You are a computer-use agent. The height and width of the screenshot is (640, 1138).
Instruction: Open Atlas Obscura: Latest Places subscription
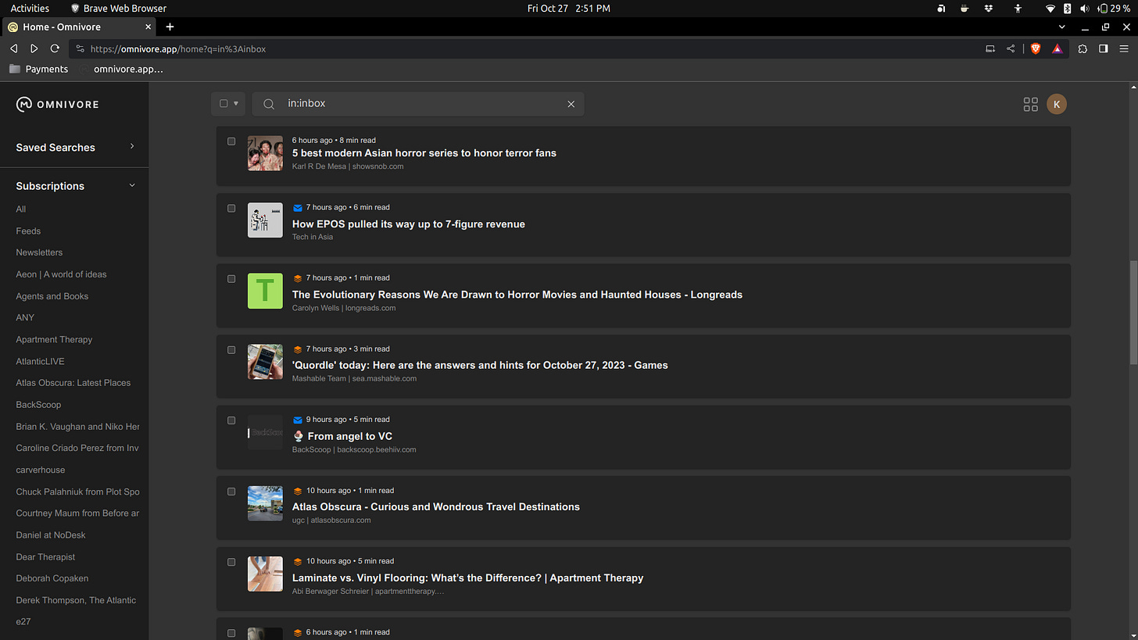click(73, 382)
